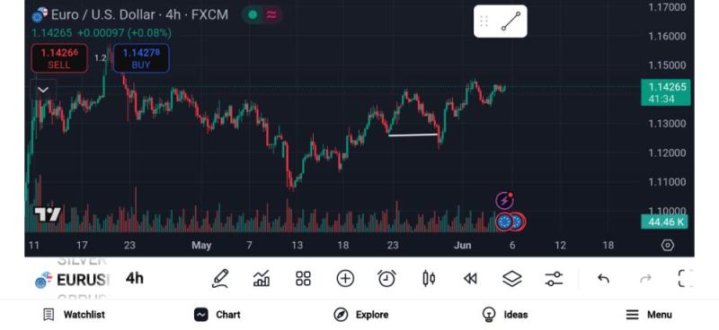Screen dimensions: 719x330
Task: Click the red SELL price button
Action: coord(59,58)
